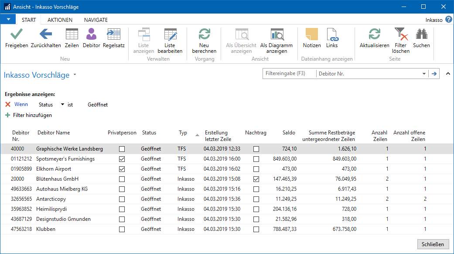
Task: Click the Freigeben checkmark icon
Action: pyautogui.click(x=17, y=34)
